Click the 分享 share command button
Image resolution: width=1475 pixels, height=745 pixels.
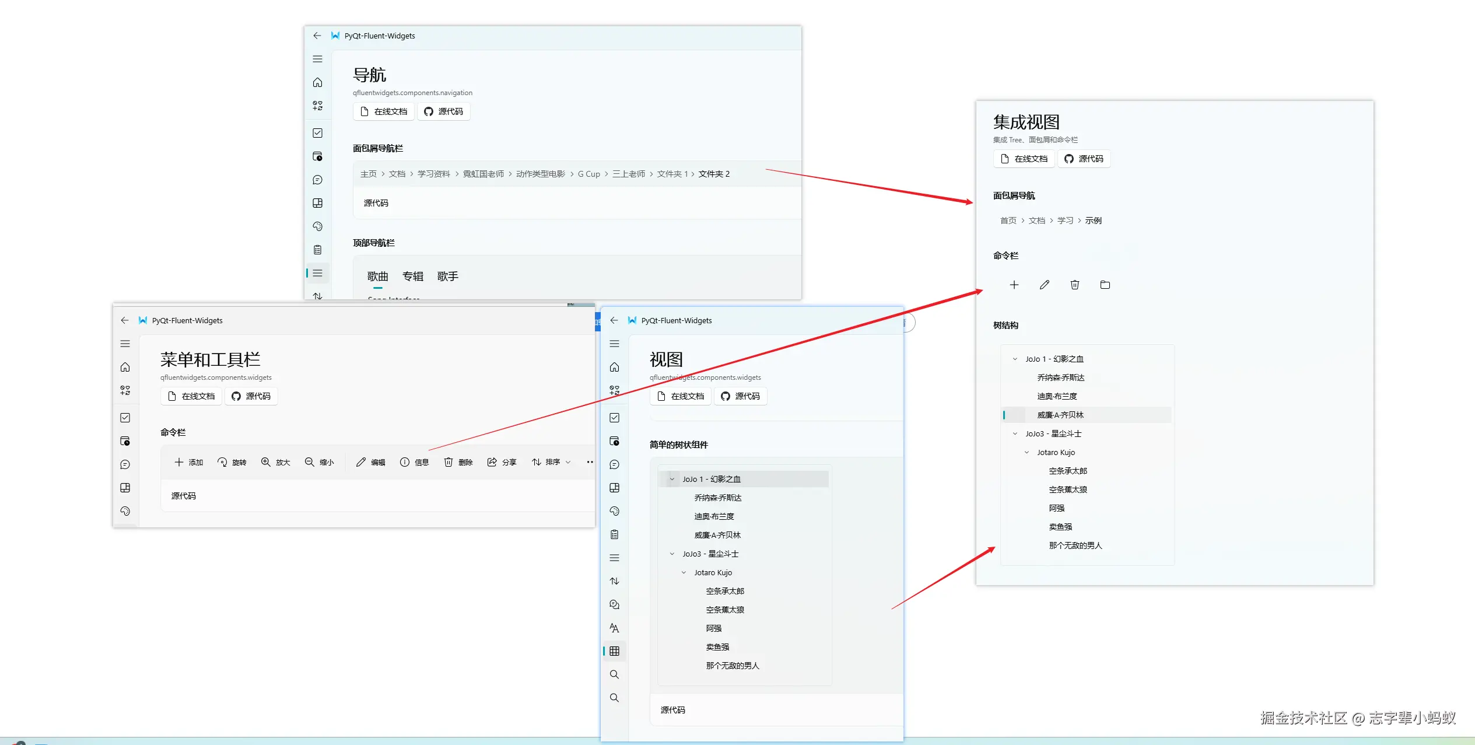pyautogui.click(x=502, y=462)
